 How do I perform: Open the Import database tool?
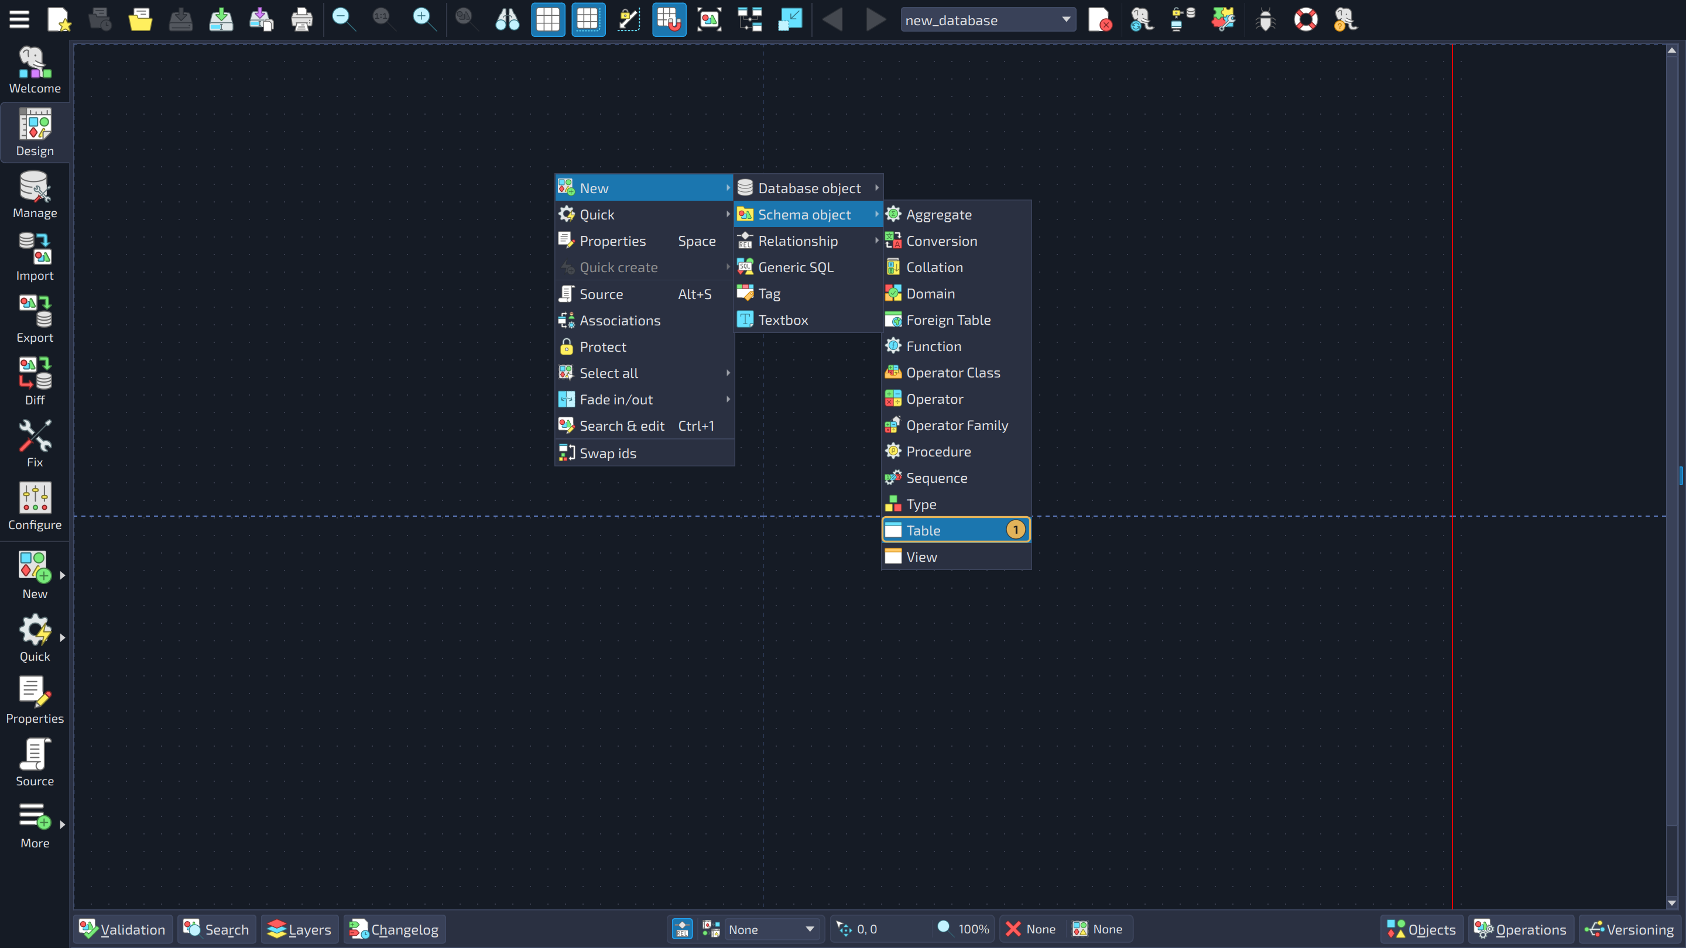tap(35, 256)
